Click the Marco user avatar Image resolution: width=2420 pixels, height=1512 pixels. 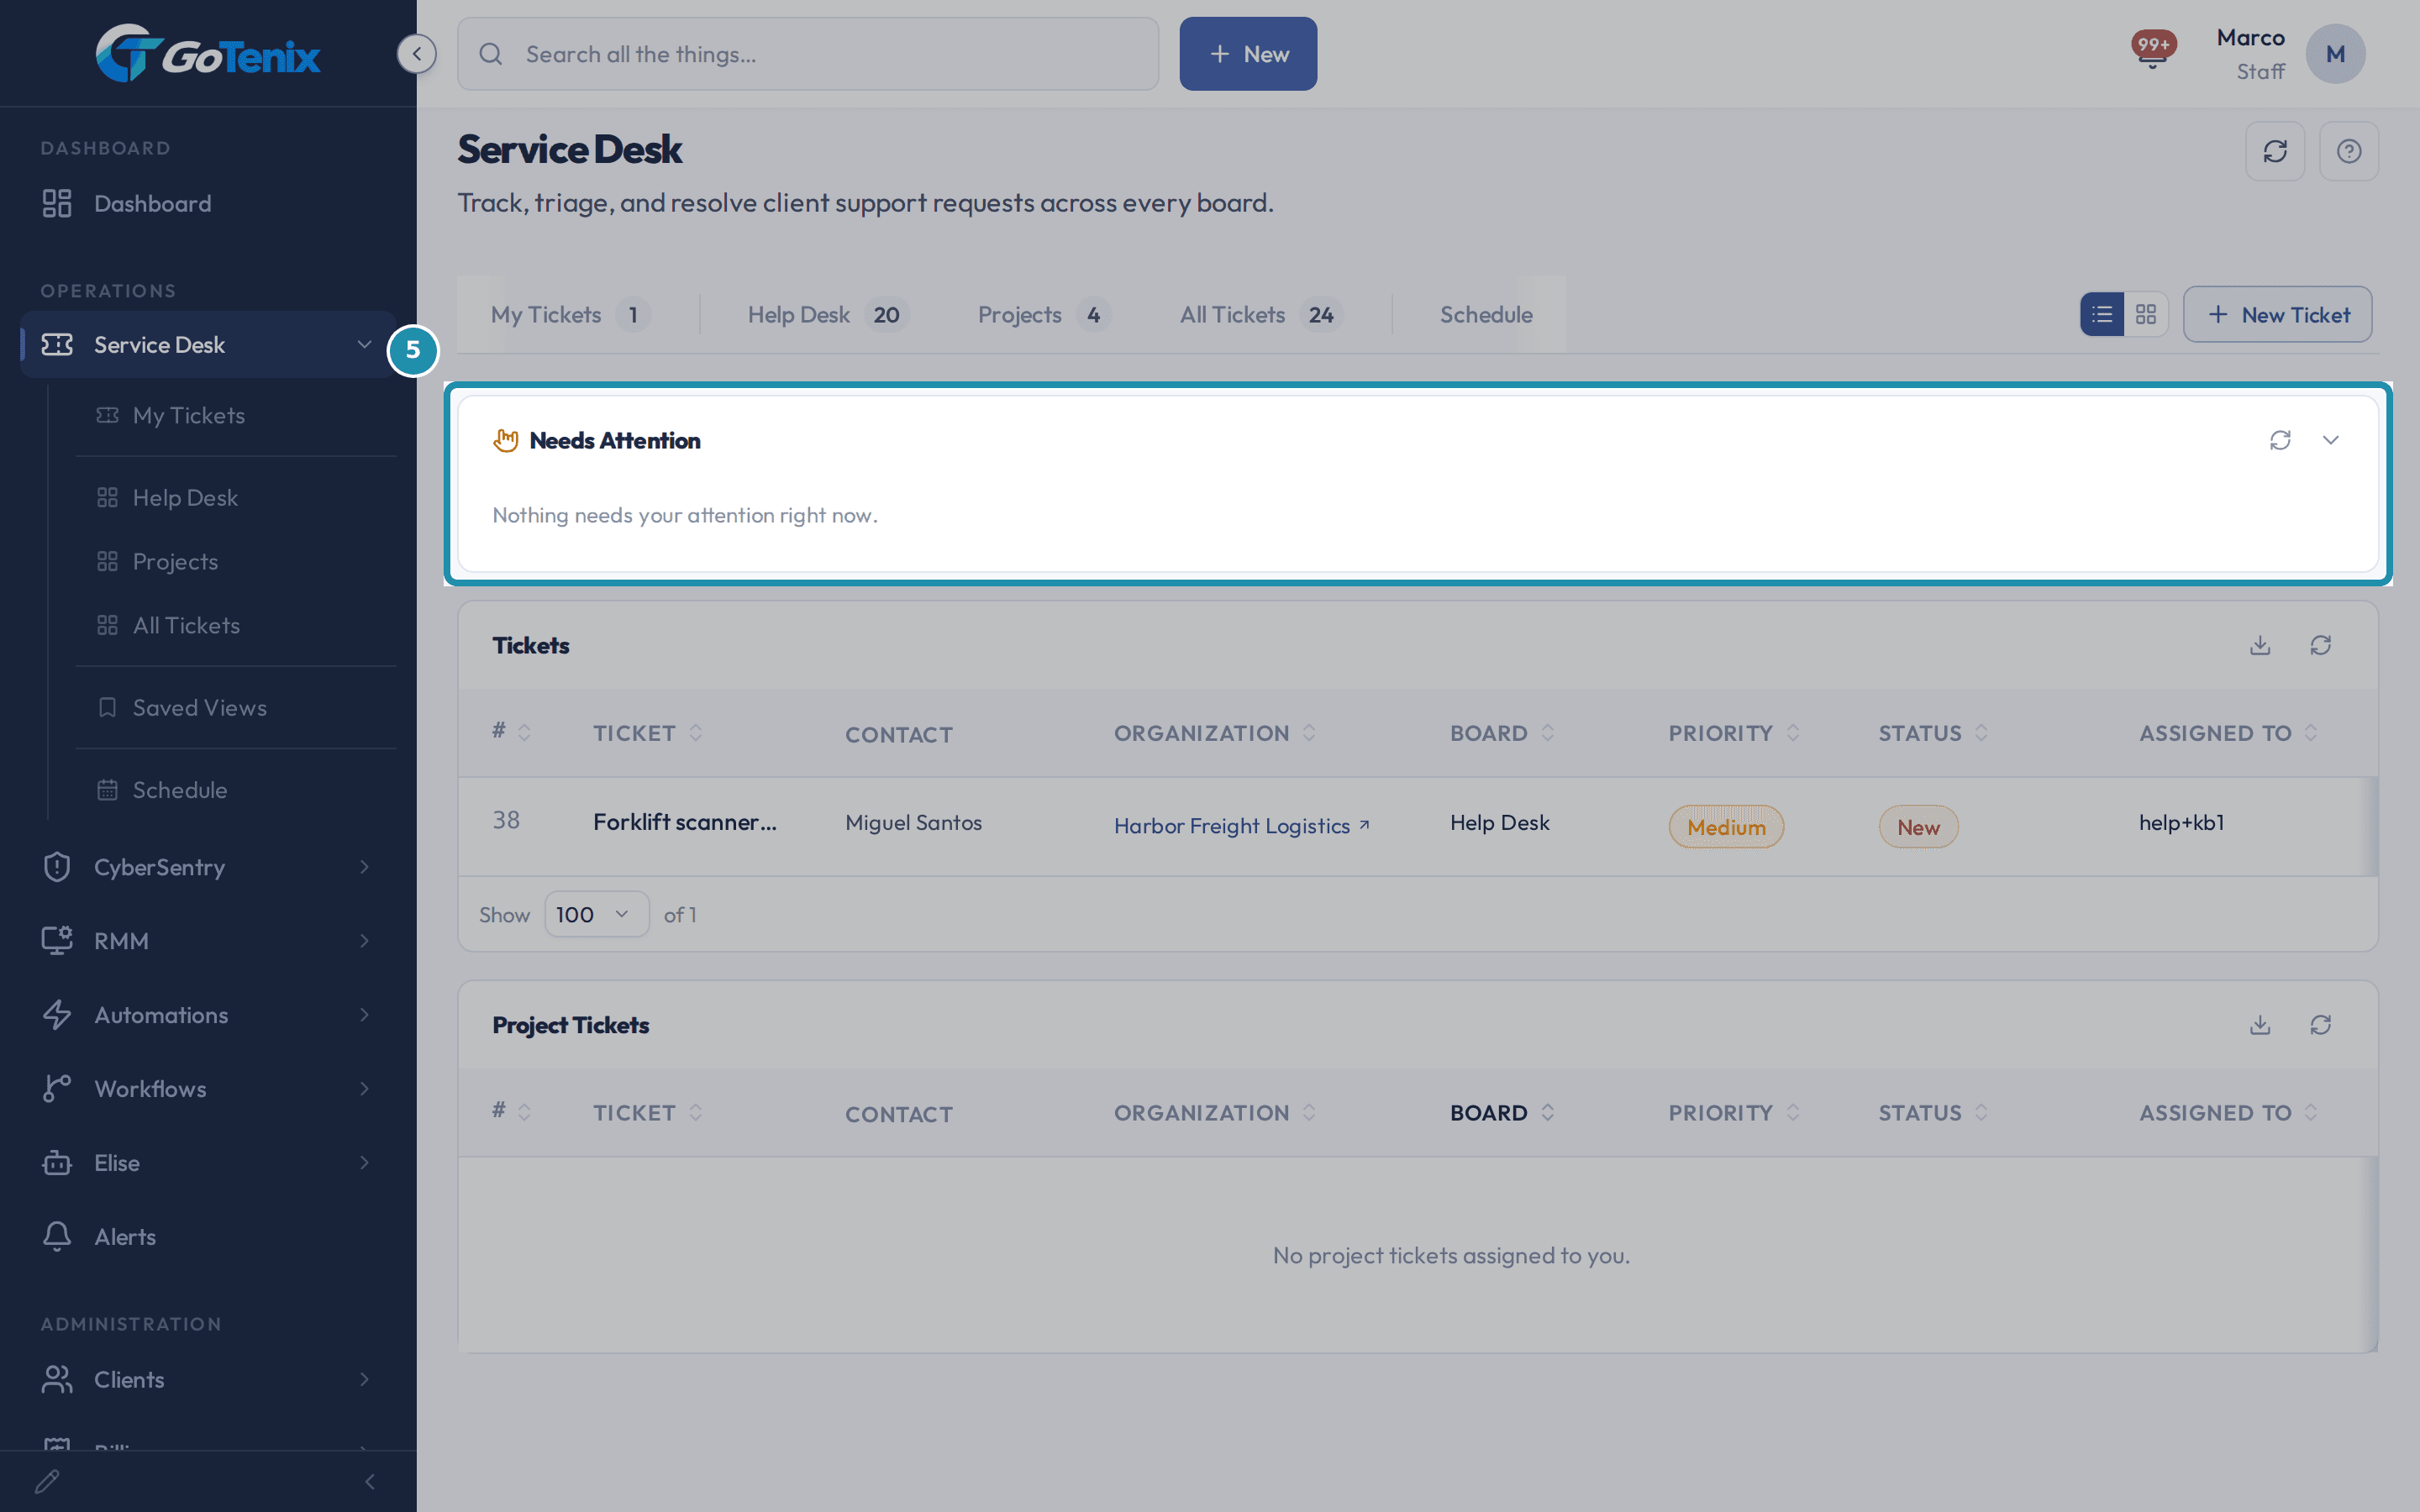point(2335,54)
